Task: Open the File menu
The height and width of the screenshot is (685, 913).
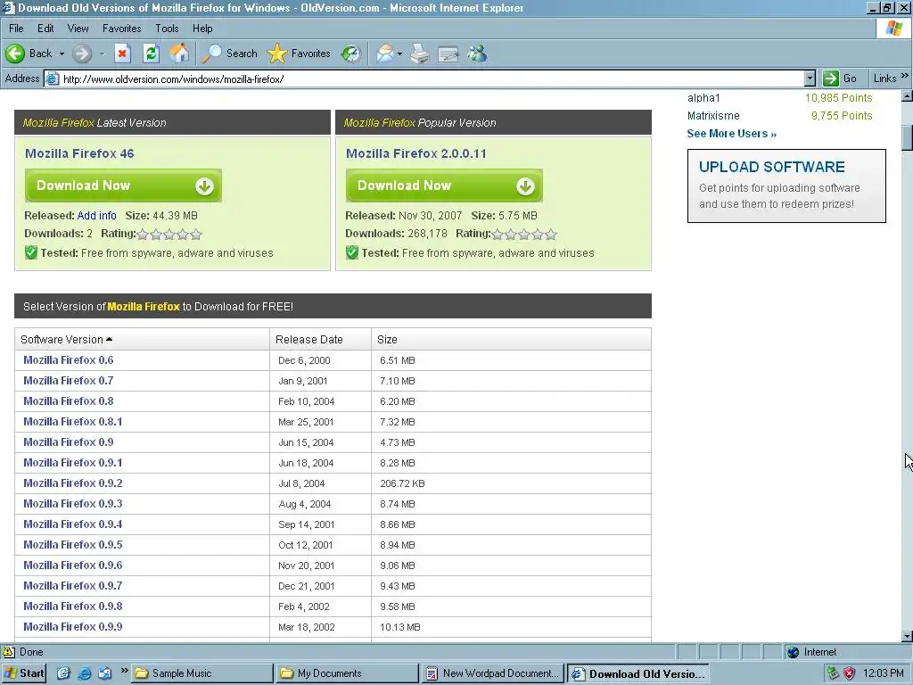Action: point(16,28)
